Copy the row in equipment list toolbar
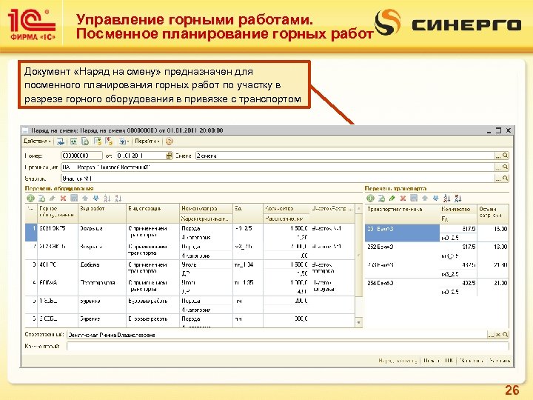Viewport: 533px width, 400px height. pyautogui.click(x=41, y=199)
